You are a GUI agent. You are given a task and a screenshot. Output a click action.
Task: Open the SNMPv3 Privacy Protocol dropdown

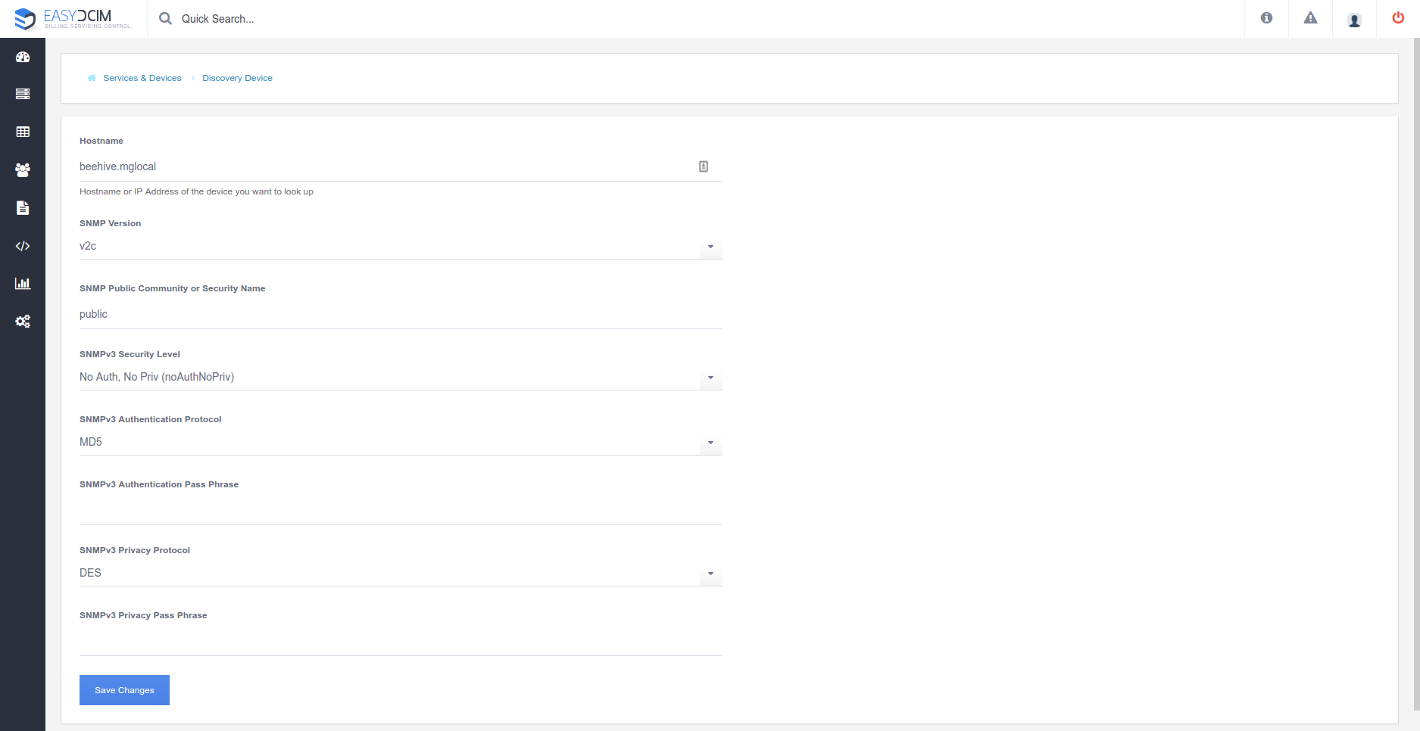tap(401, 574)
